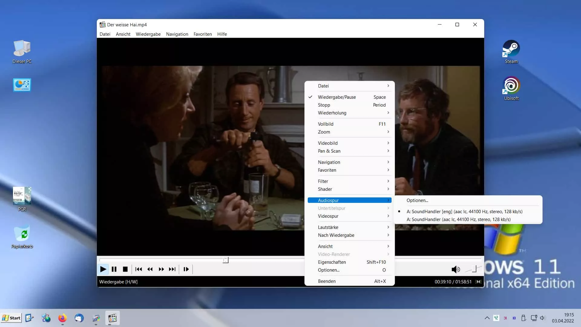The image size is (581, 327).
Task: Open the Papierkorb recycle bin icon
Action: click(22, 236)
